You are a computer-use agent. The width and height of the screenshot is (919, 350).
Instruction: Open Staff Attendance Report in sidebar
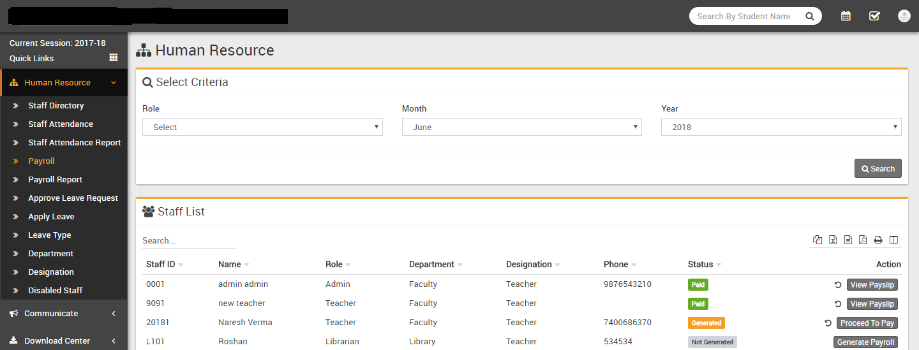74,143
